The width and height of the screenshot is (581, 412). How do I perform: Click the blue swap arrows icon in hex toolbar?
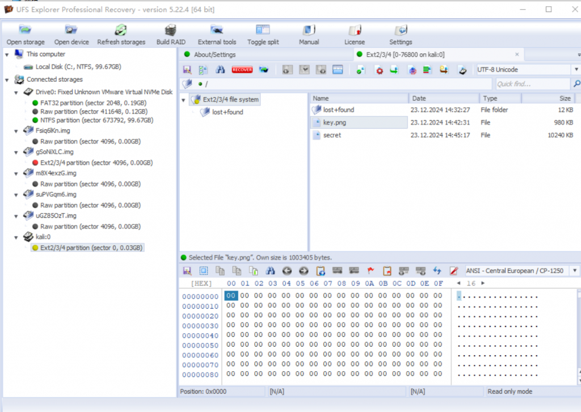click(x=437, y=271)
